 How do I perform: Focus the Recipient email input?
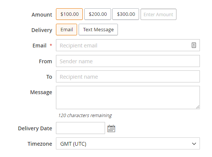(128, 45)
